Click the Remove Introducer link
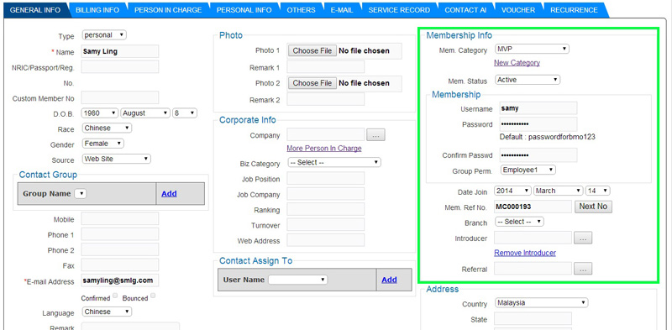The image size is (672, 330). [x=525, y=253]
